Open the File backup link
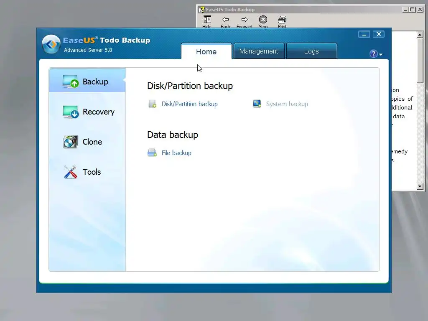 176,153
